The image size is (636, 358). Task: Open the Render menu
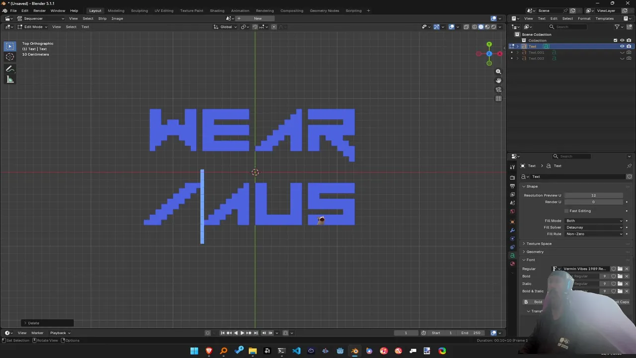click(x=39, y=10)
